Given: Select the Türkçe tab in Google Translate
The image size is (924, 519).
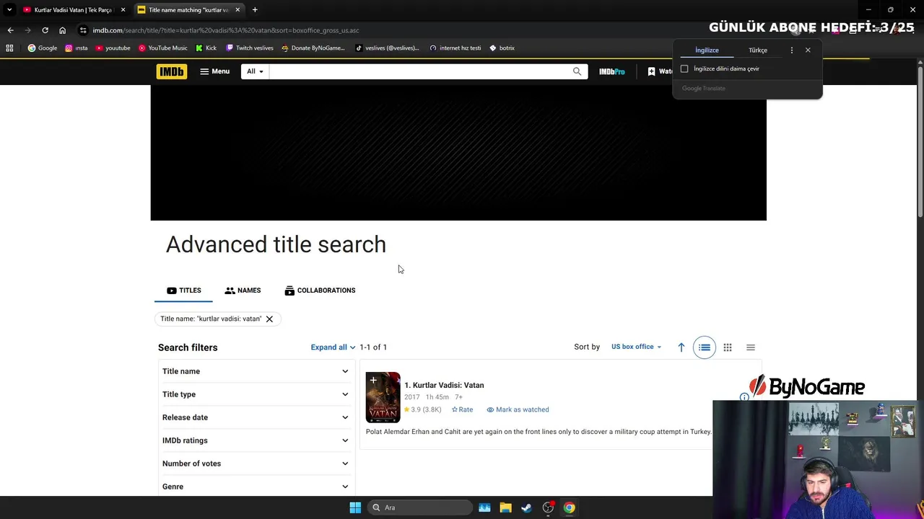Looking at the screenshot, I should pos(758,50).
